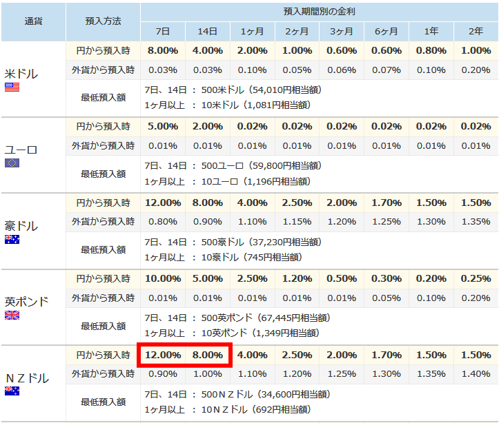499x423 pixels.
Task: Click the 2年 period header
Action: (476, 32)
